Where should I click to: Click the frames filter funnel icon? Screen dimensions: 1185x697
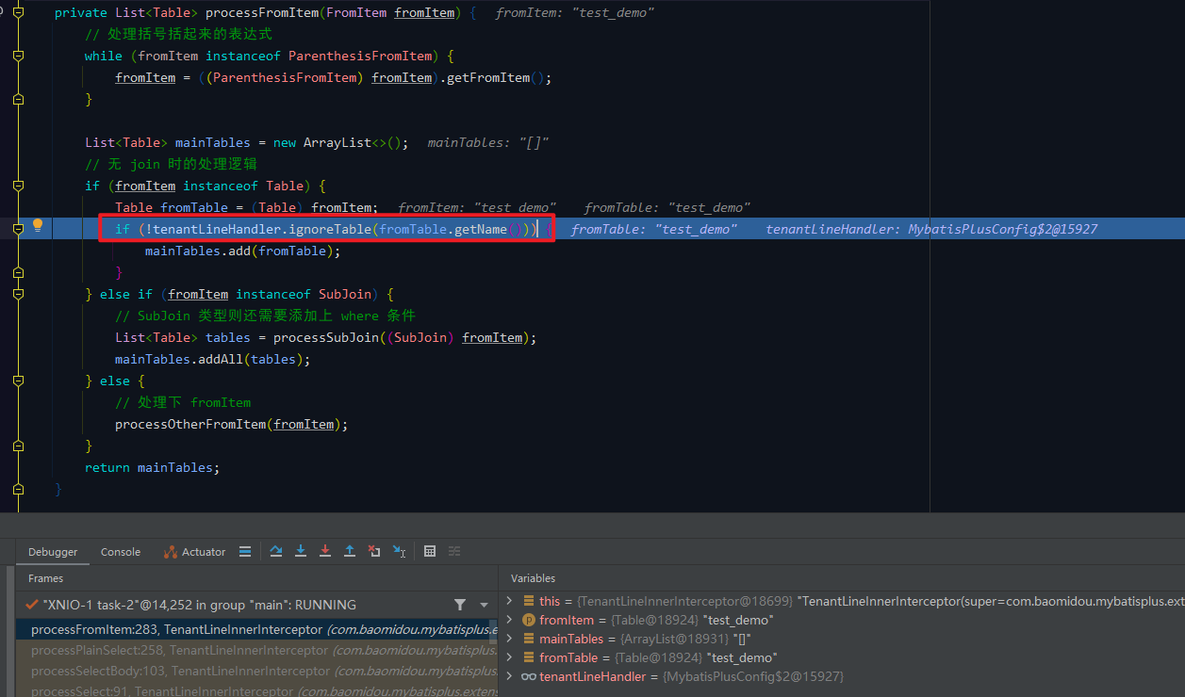click(460, 605)
